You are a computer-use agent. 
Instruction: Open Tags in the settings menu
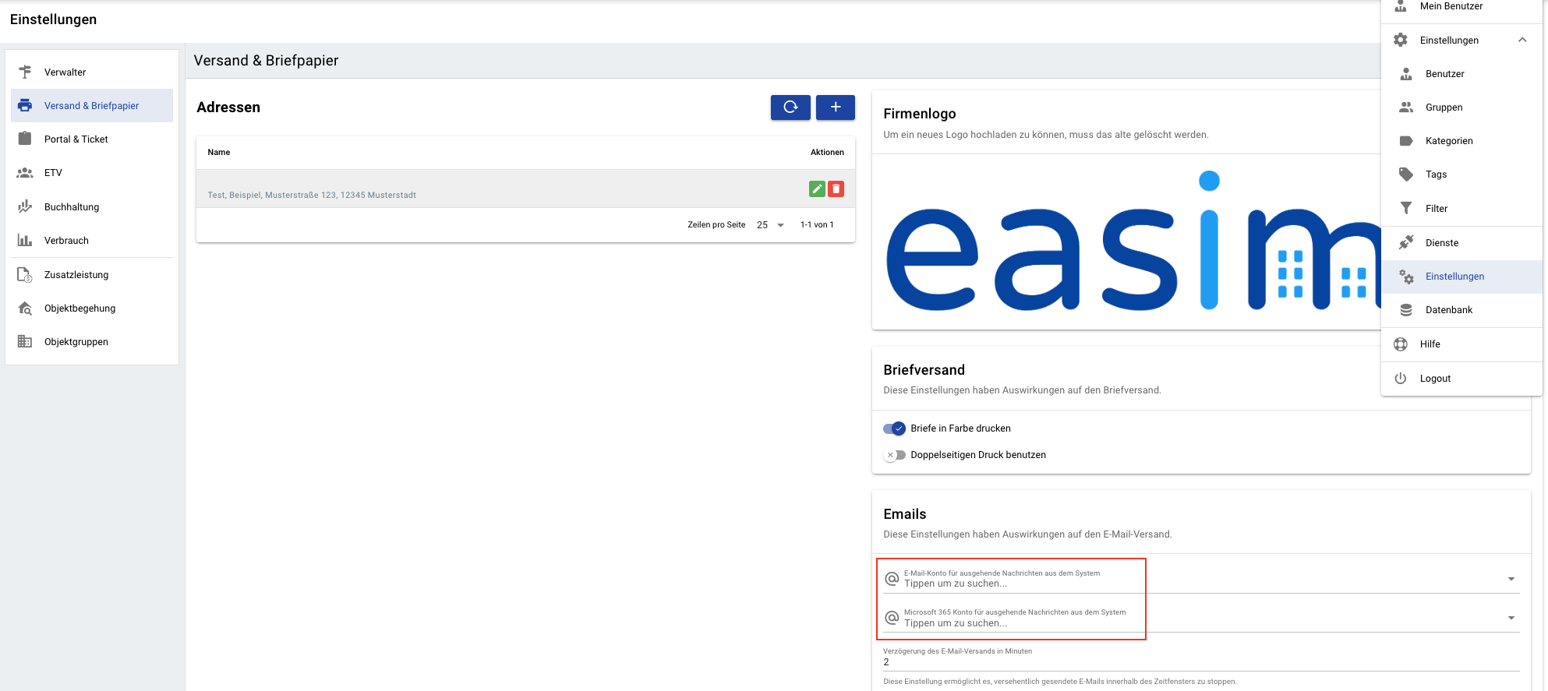pos(1461,174)
